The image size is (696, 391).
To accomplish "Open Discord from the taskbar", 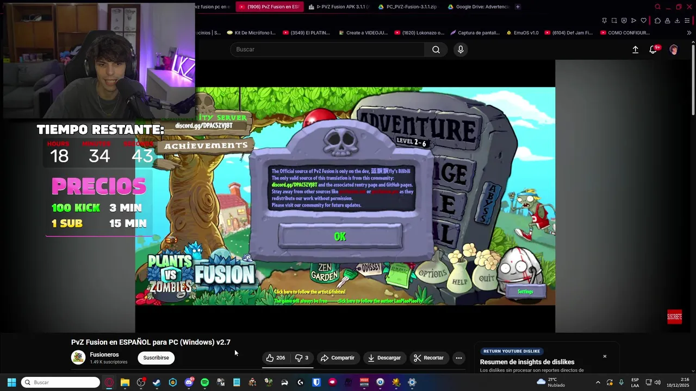I will click(x=189, y=382).
